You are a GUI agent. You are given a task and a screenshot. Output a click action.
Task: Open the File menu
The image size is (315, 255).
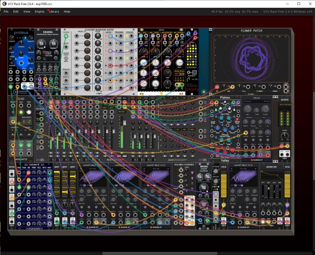(x=6, y=11)
